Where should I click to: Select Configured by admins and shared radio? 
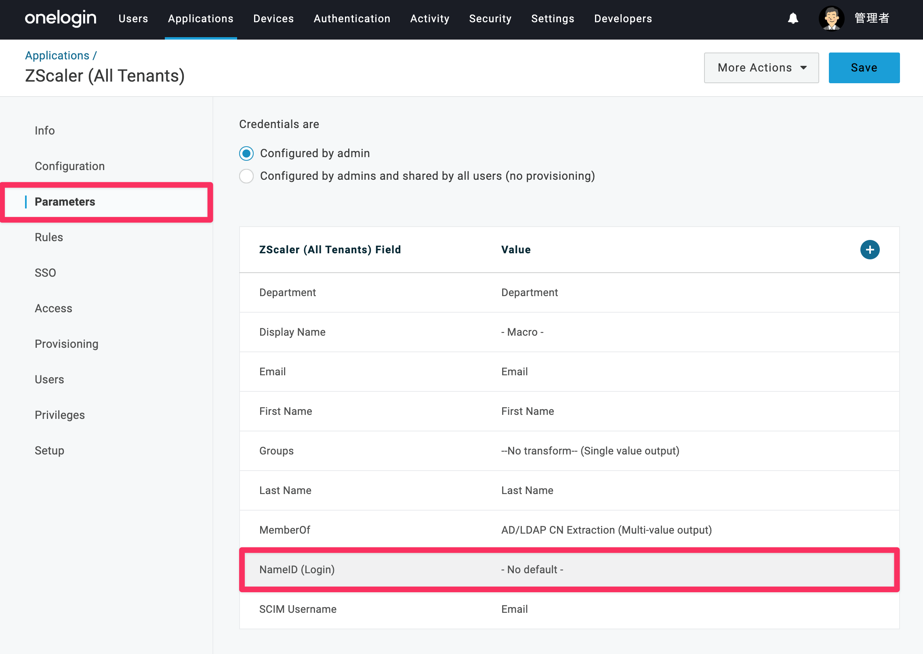point(246,176)
